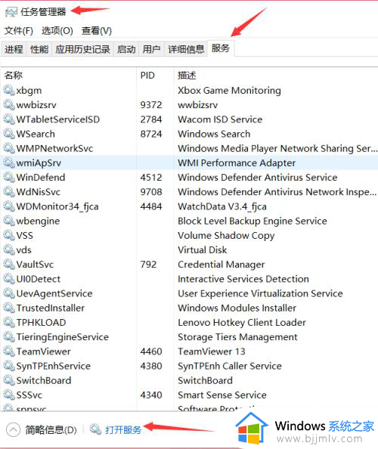Viewport: 378px width, 449px height.
Task: Click the Smart Sense Service description
Action: click(x=222, y=395)
